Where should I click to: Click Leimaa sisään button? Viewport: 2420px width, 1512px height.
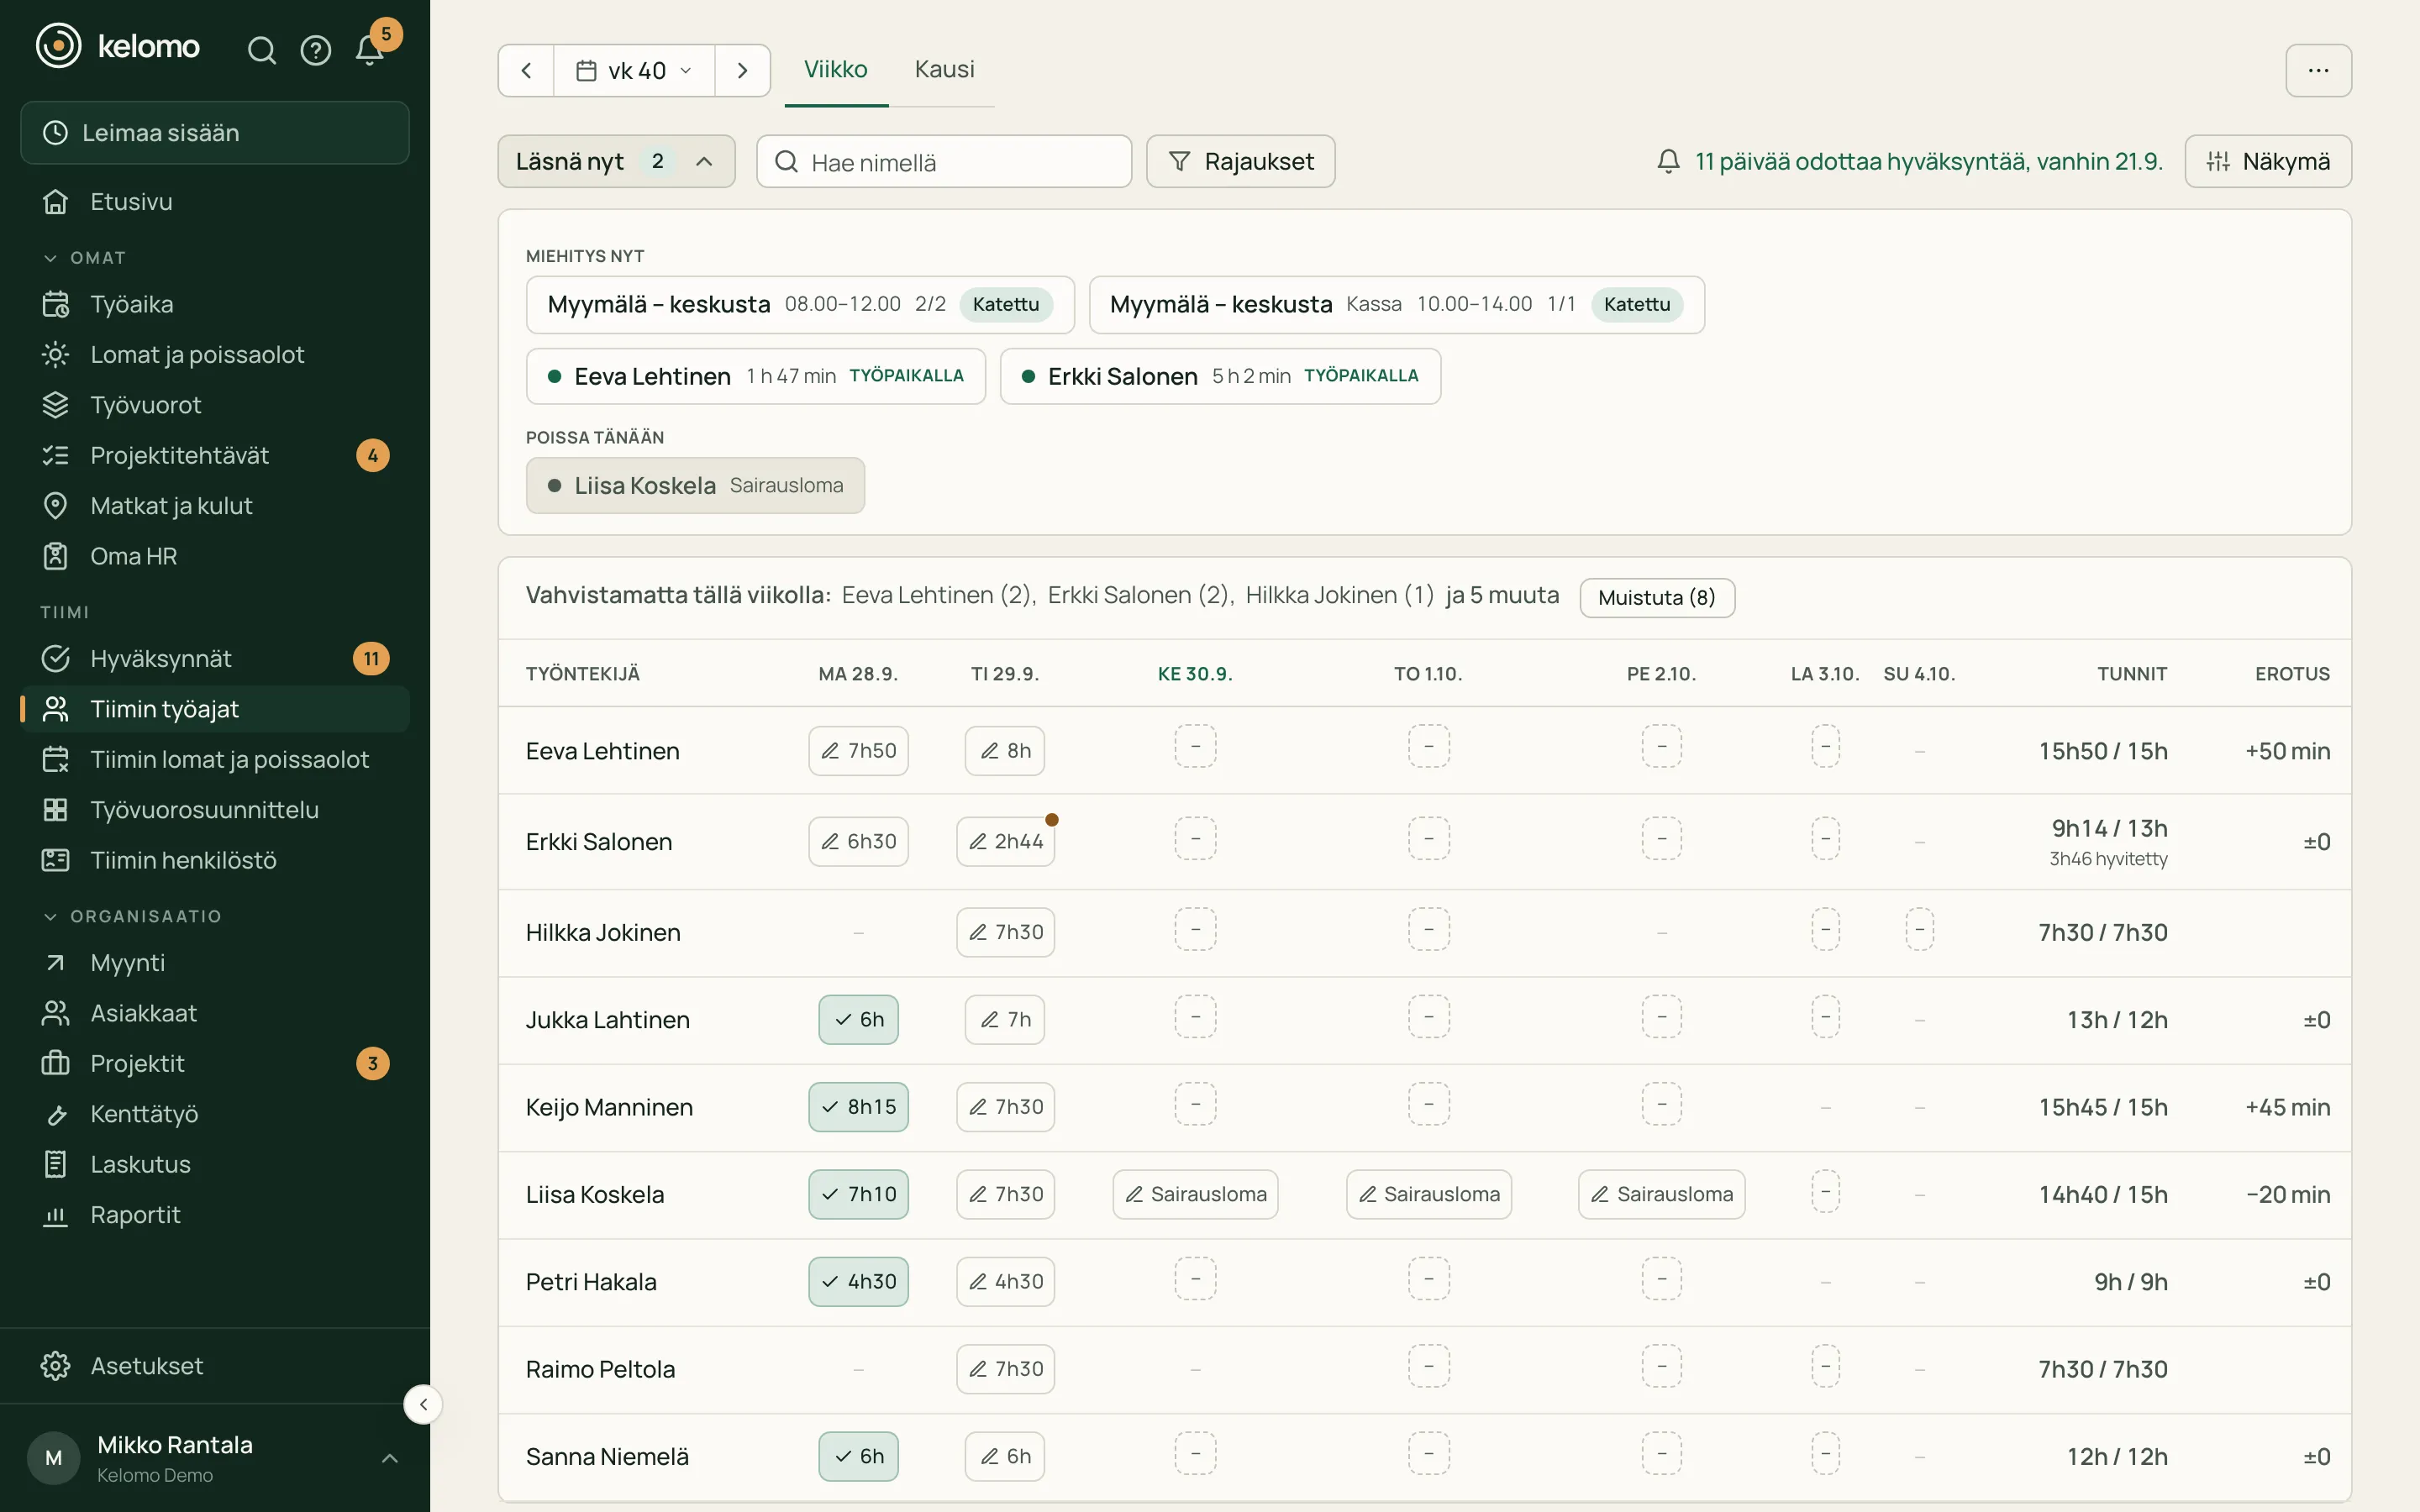pos(215,132)
